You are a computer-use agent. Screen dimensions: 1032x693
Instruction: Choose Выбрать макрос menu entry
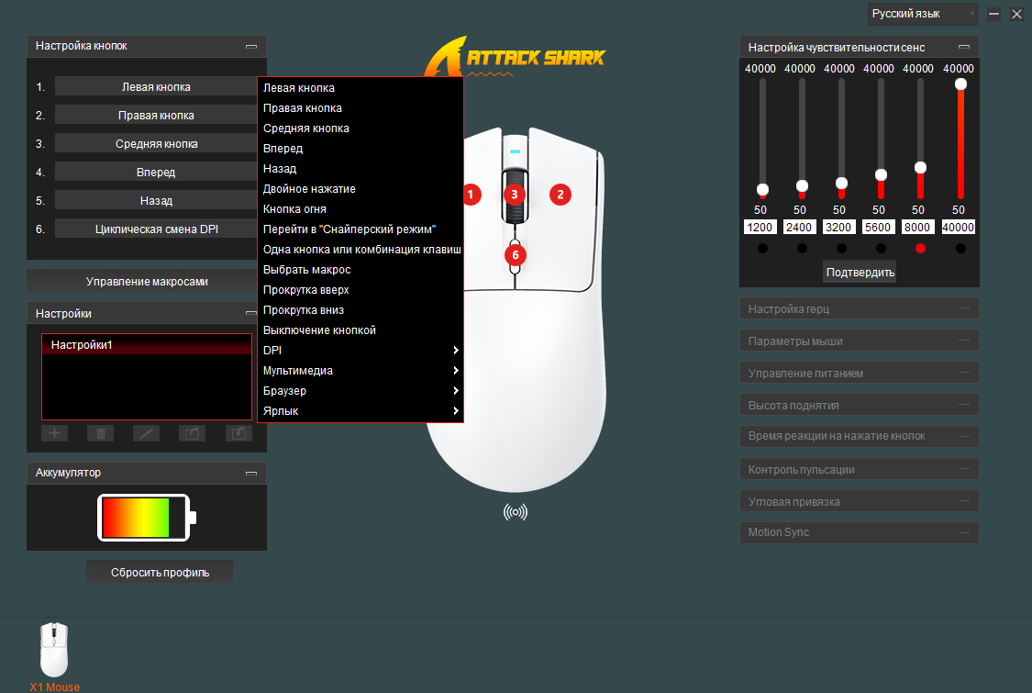pos(361,270)
